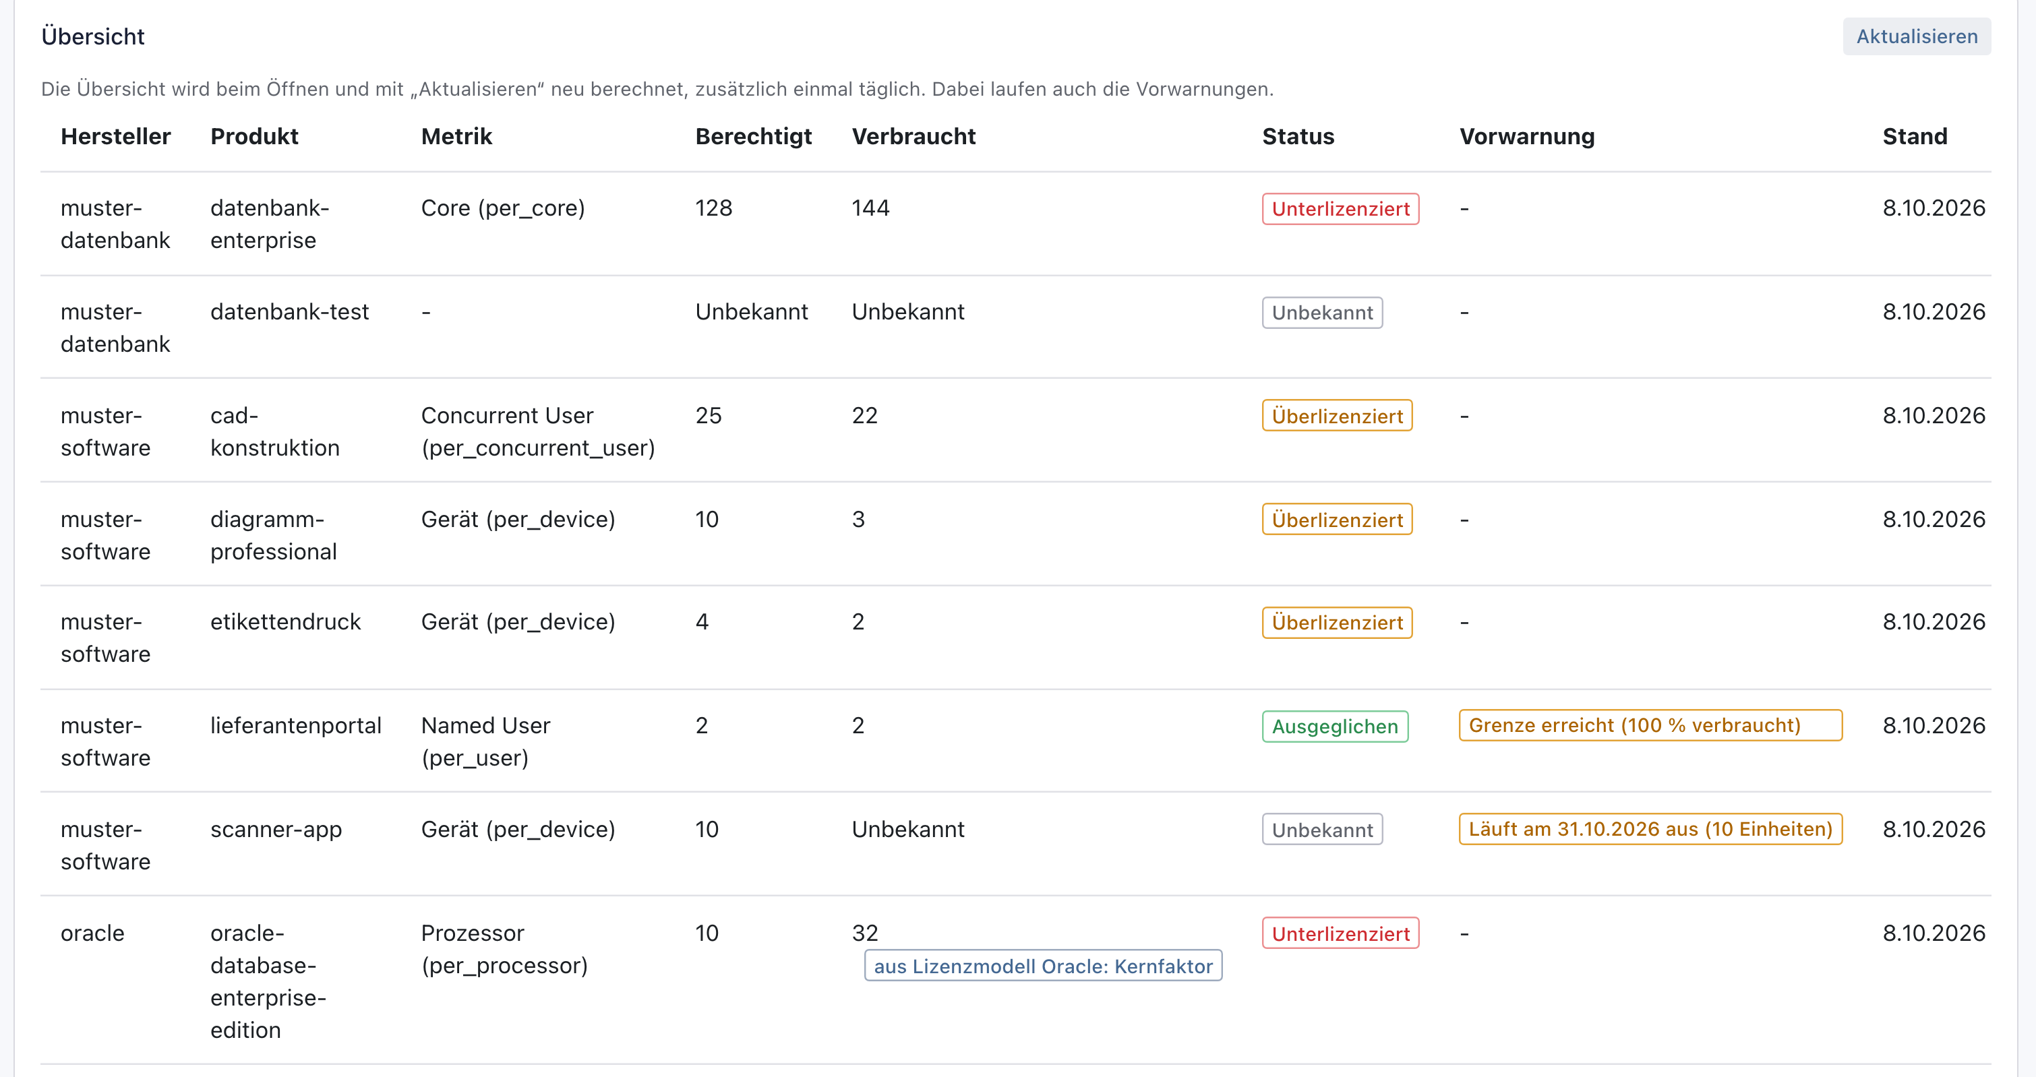Select the datenbank-enterprise product cell

tap(270, 224)
